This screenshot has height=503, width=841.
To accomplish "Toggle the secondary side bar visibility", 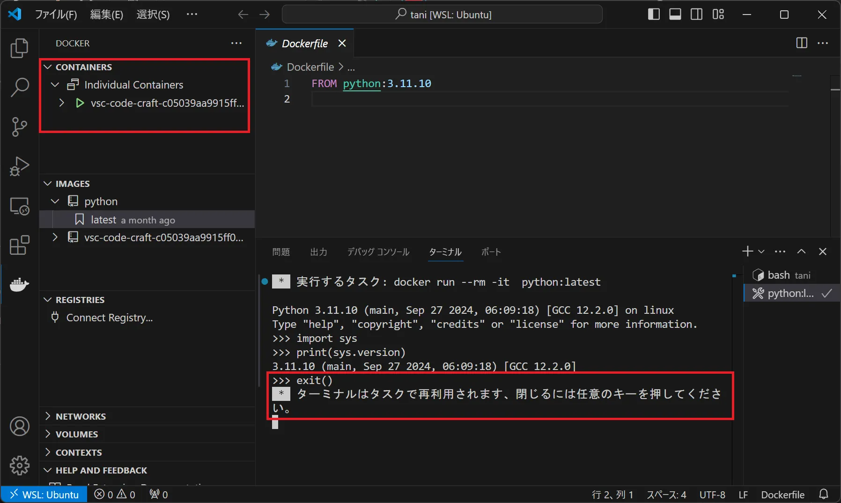I will click(x=696, y=15).
